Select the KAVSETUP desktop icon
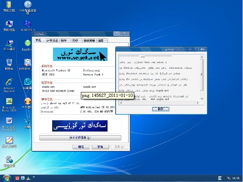 (x=26, y=65)
